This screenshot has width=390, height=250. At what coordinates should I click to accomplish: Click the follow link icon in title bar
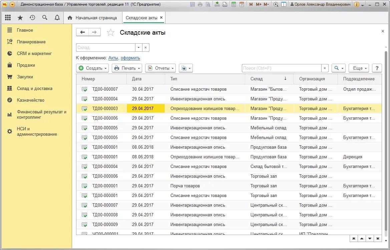(225, 4)
